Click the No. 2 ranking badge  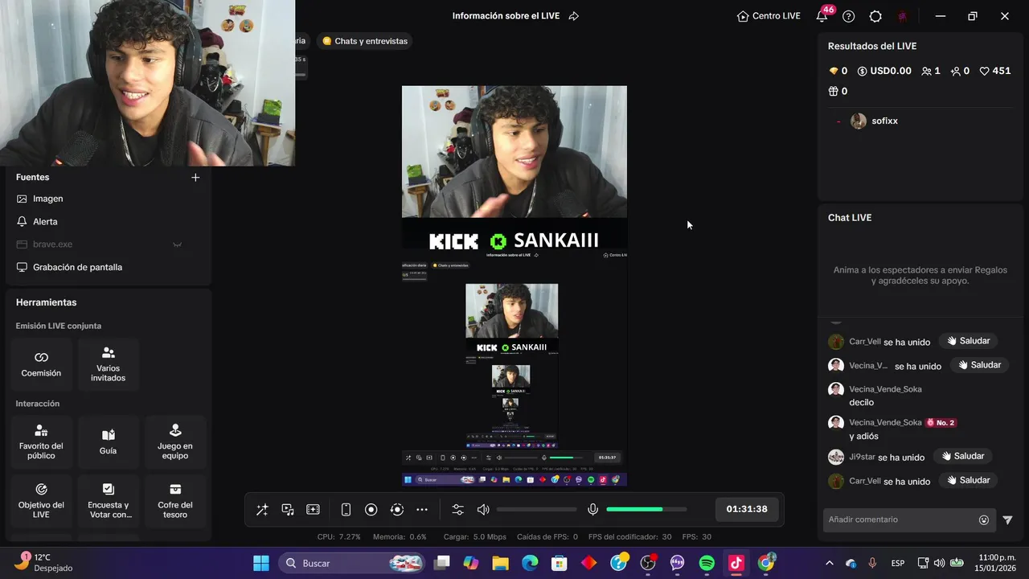pyautogui.click(x=941, y=423)
